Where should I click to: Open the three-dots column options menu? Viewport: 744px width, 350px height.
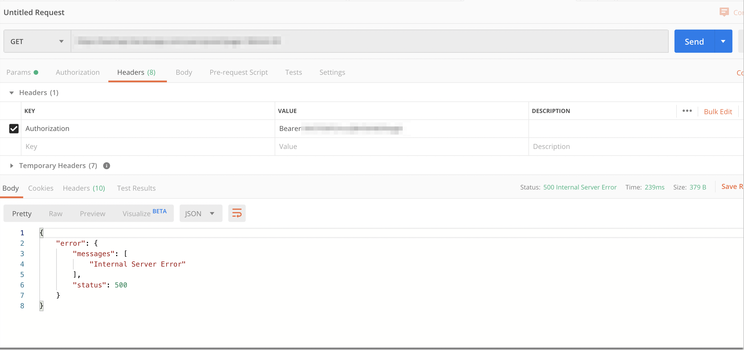click(x=687, y=111)
